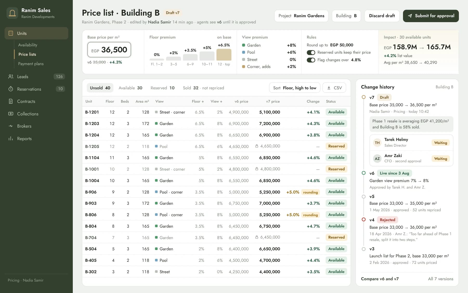Click the lock icon on B-1205 price
Screen dimensions: 468x293
pyautogui.click(x=257, y=146)
